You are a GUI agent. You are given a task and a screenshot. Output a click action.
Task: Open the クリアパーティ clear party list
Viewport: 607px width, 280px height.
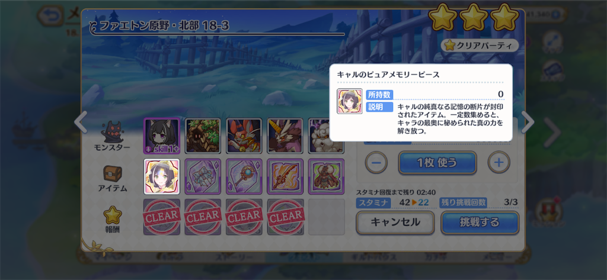coord(480,46)
